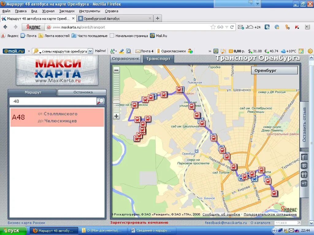Viewport: 314px width, 235px height.
Task: Open the Почта 4 toolbar item
Action: pos(144,51)
